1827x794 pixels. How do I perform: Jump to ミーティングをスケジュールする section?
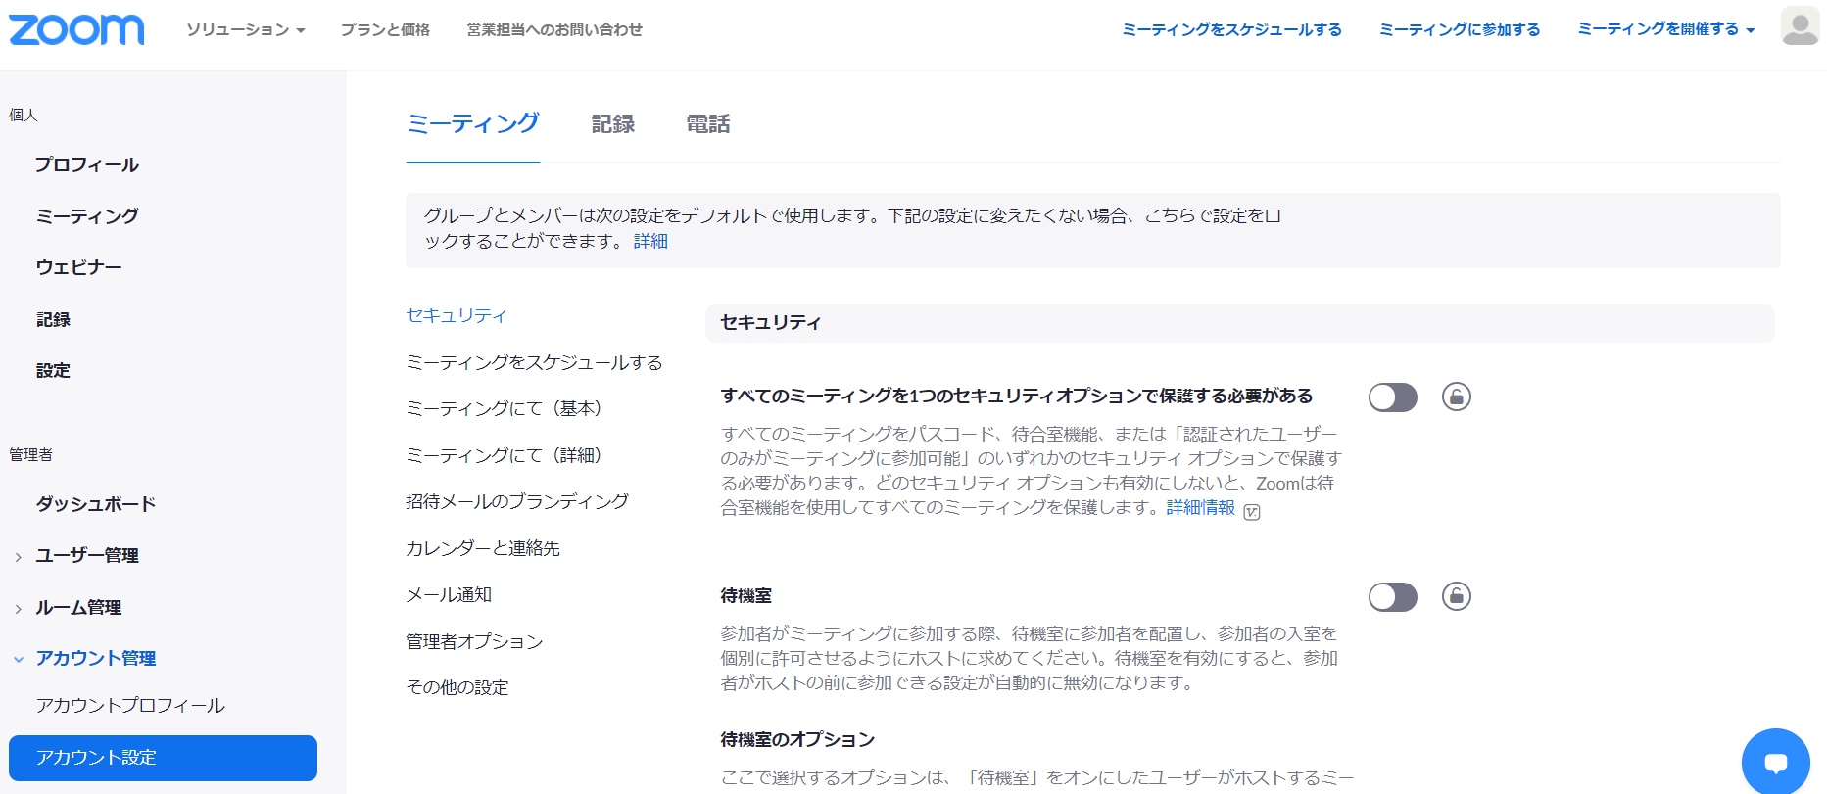click(534, 362)
